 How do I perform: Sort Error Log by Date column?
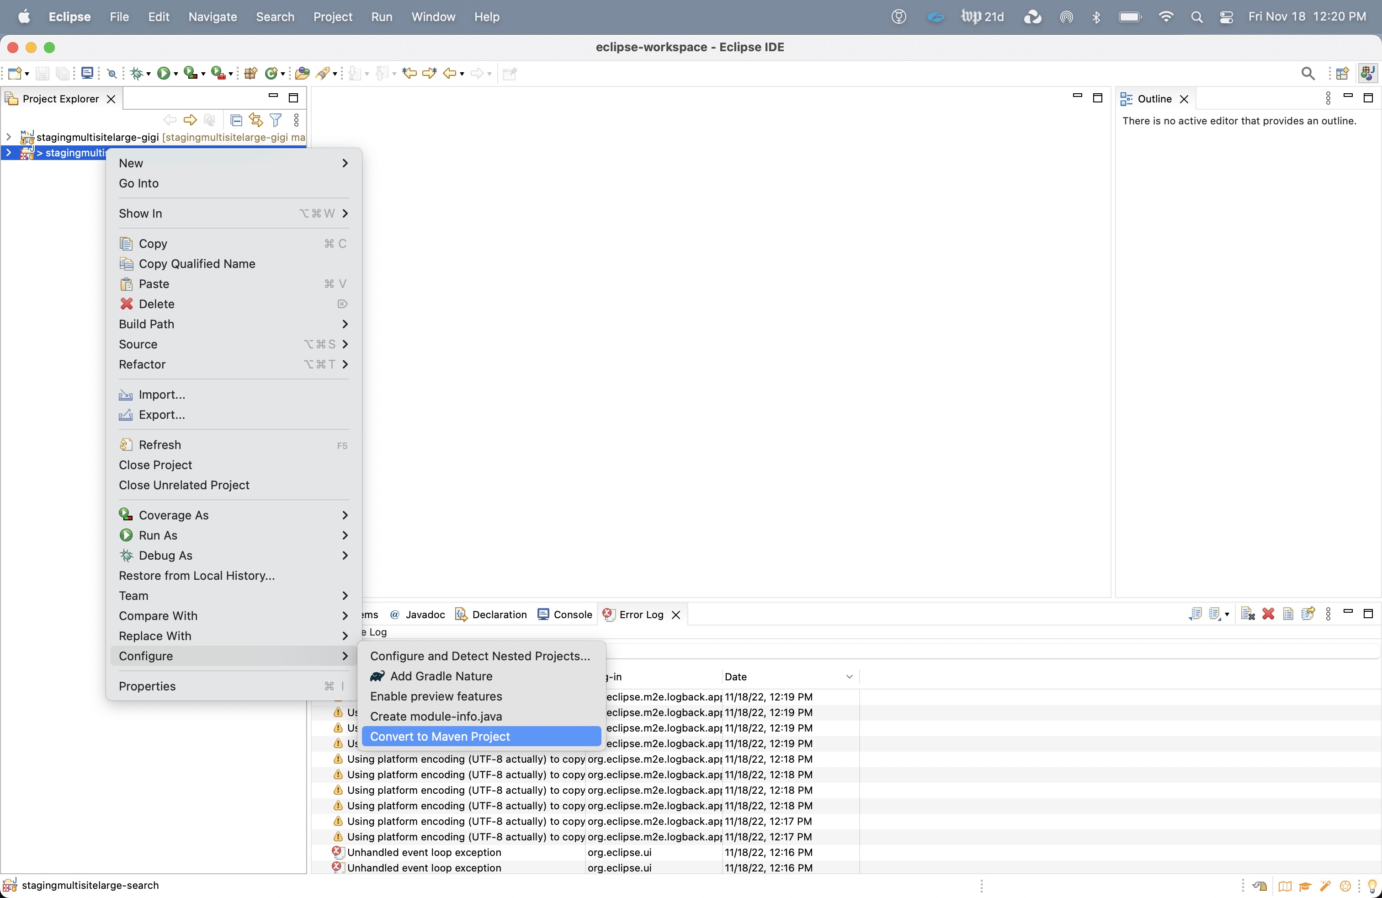pos(790,677)
